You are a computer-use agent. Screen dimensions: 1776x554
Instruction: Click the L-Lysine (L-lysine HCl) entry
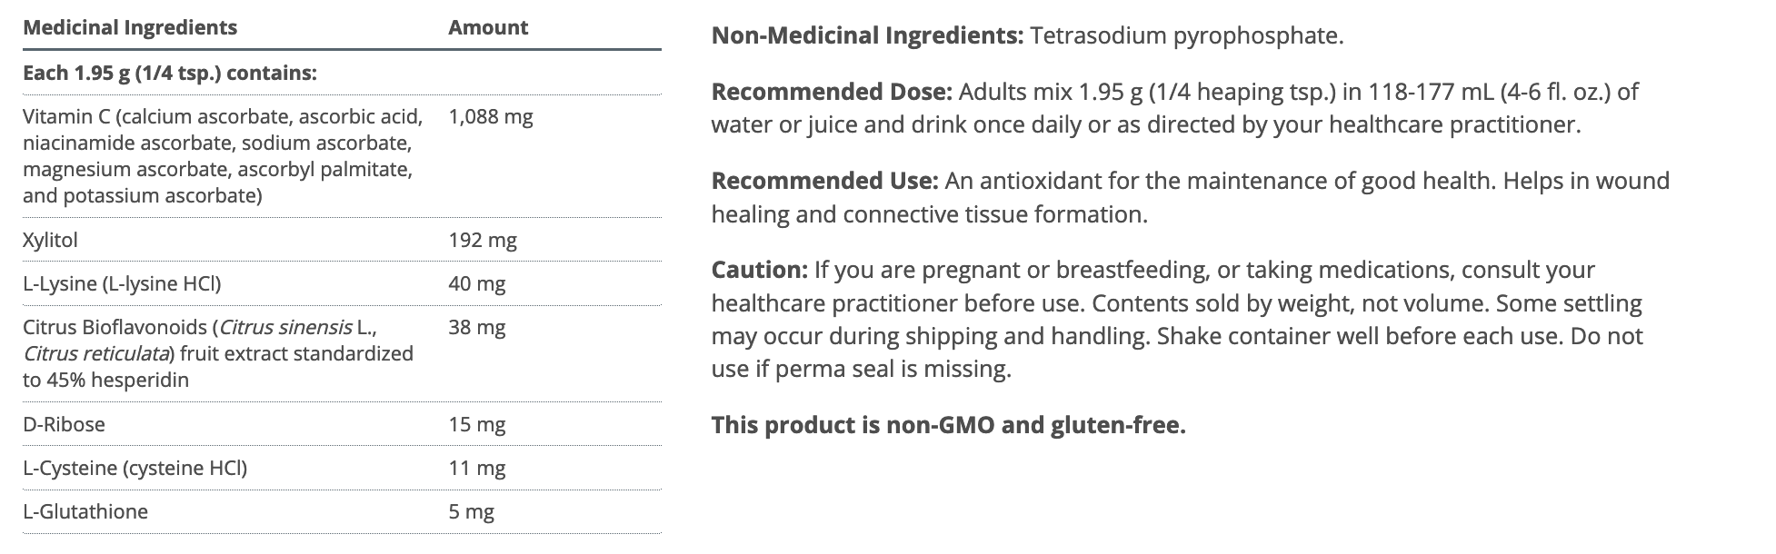point(122,284)
